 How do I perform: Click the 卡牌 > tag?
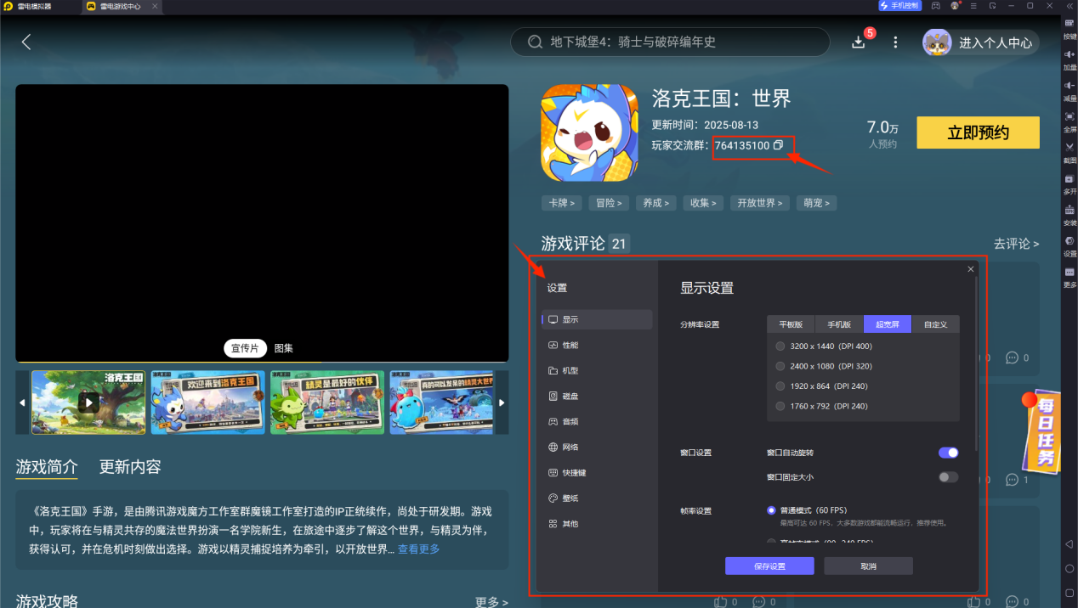[x=562, y=203]
